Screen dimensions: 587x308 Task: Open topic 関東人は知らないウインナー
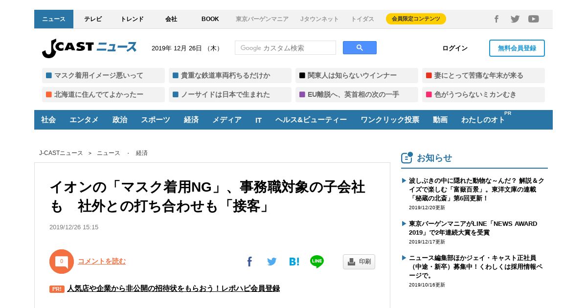click(x=357, y=75)
